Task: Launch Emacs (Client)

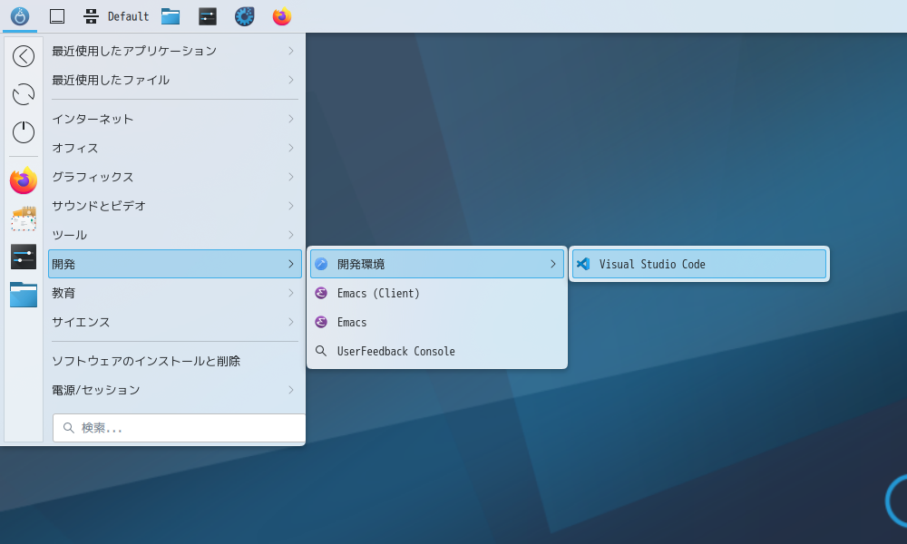Action: (437, 293)
